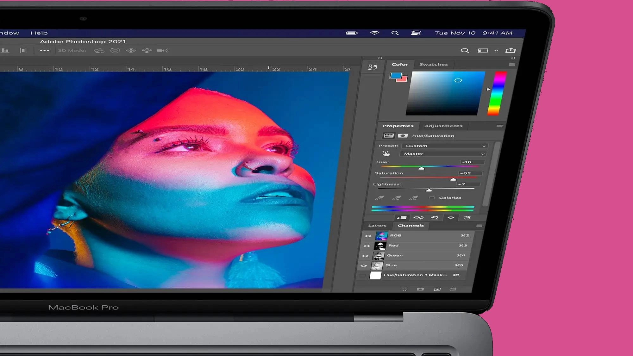This screenshot has height=356, width=633.
Task: Click the share document icon
Action: [511, 51]
